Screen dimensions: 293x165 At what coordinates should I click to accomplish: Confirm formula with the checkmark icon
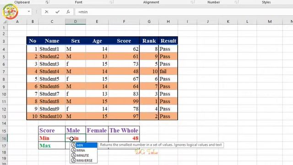(57, 12)
